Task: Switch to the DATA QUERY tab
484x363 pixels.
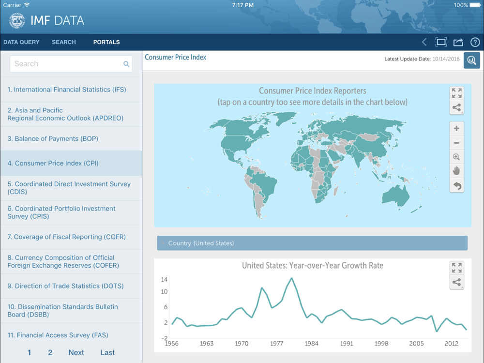Action: pos(21,42)
